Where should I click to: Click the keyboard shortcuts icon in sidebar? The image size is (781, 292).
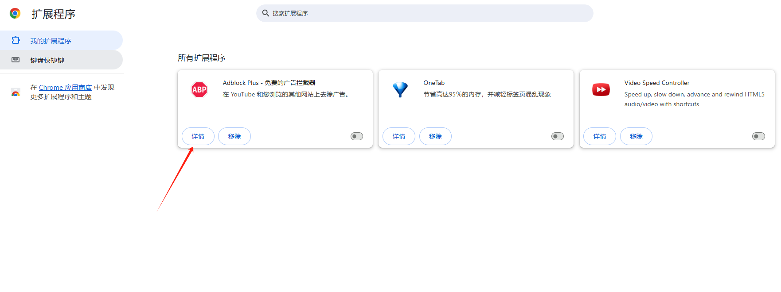tap(16, 60)
